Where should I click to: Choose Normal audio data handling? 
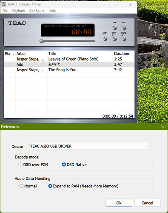(x=28, y=186)
